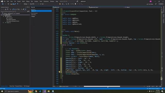Open the Debug configuration dropdown
The height and width of the screenshot is (93, 165).
pyautogui.click(x=26, y=4)
